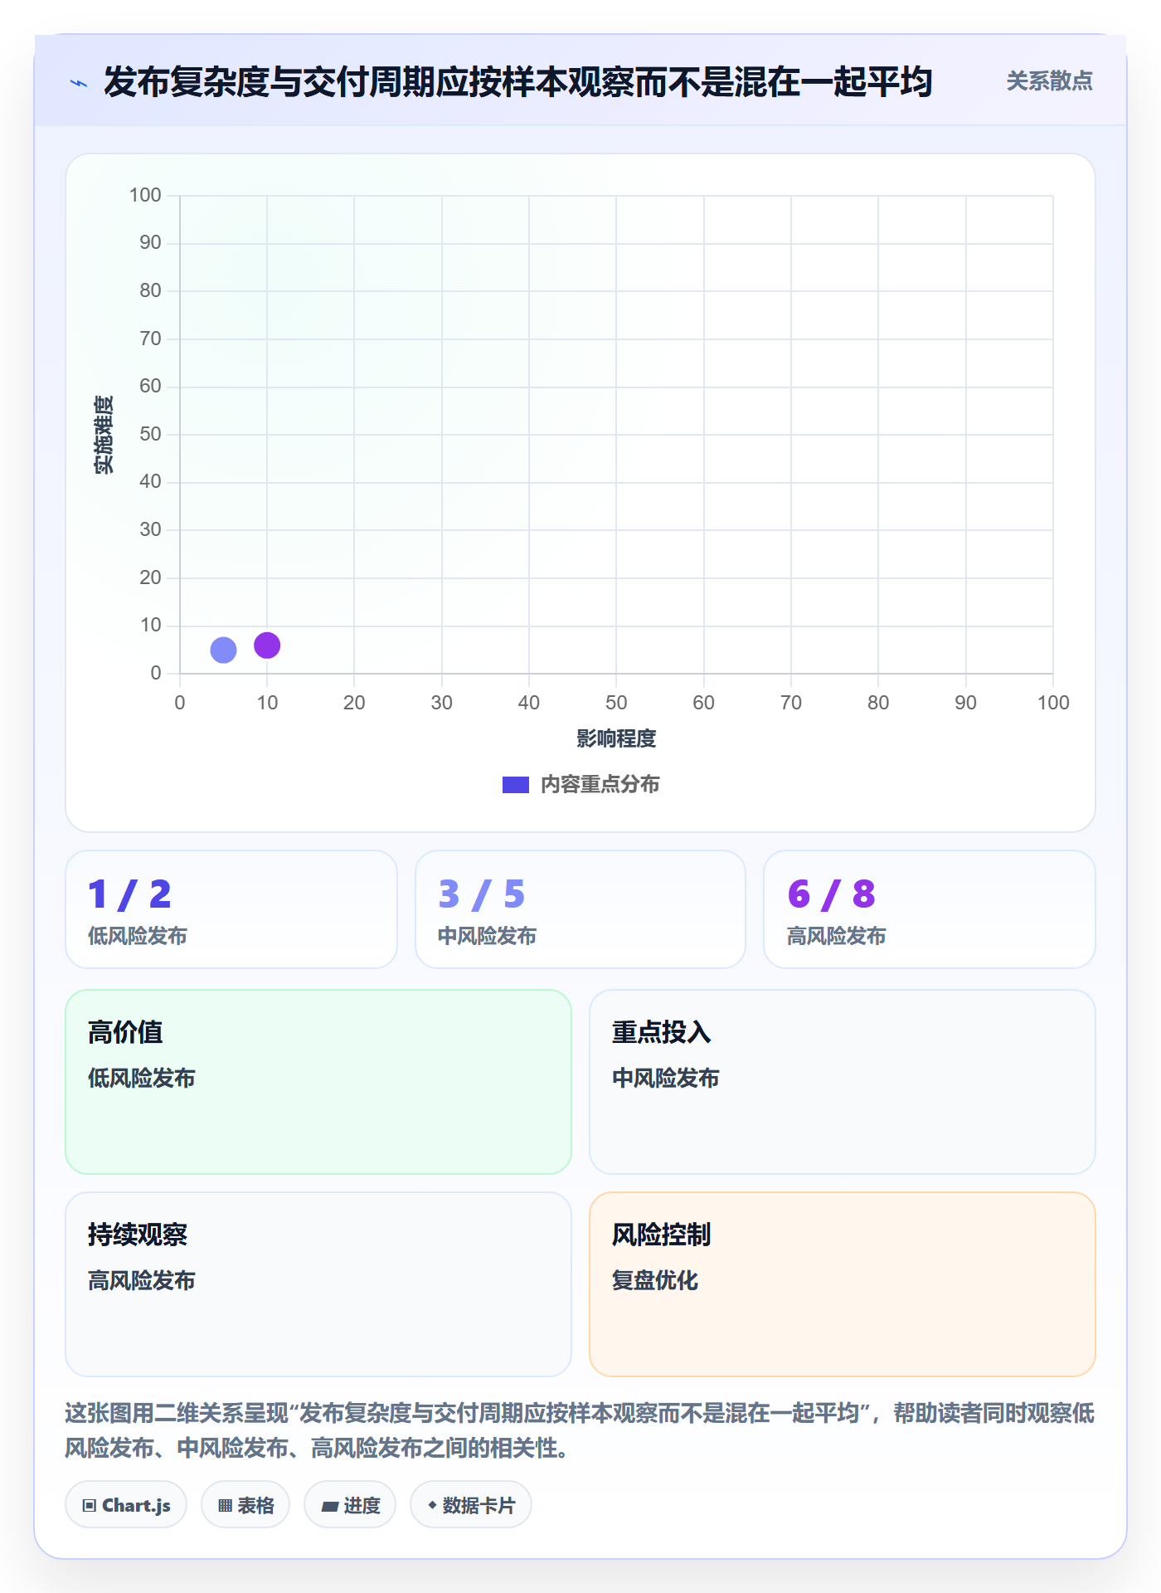The image size is (1161, 1593).
Task: Click the 50 tick label on the x-axis
Action: 616,703
